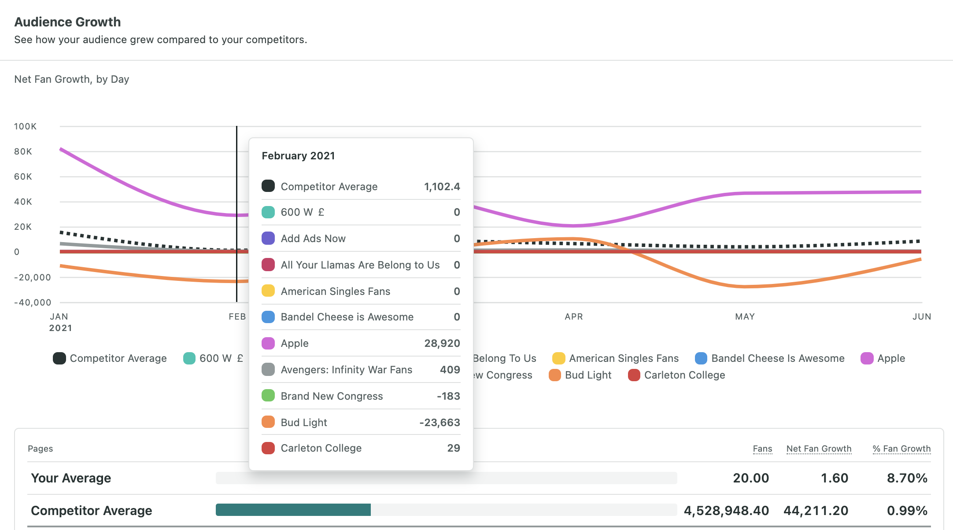The image size is (953, 530).
Task: Click Carleton College red swatch in tooltip
Action: coord(268,448)
